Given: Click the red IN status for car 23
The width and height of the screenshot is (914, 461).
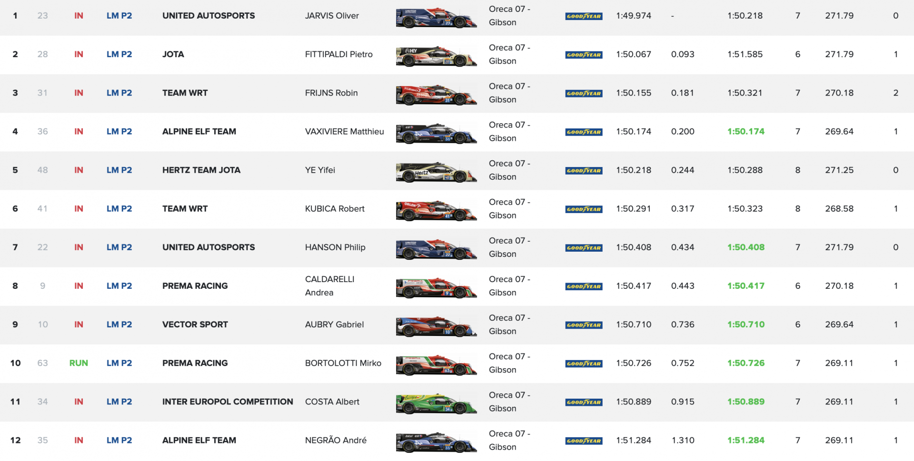Looking at the screenshot, I should click(79, 16).
